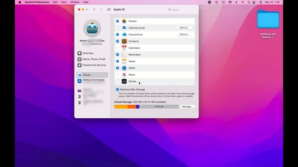Open Password & Security section
Screen dimensions: 298x167
point(92,65)
